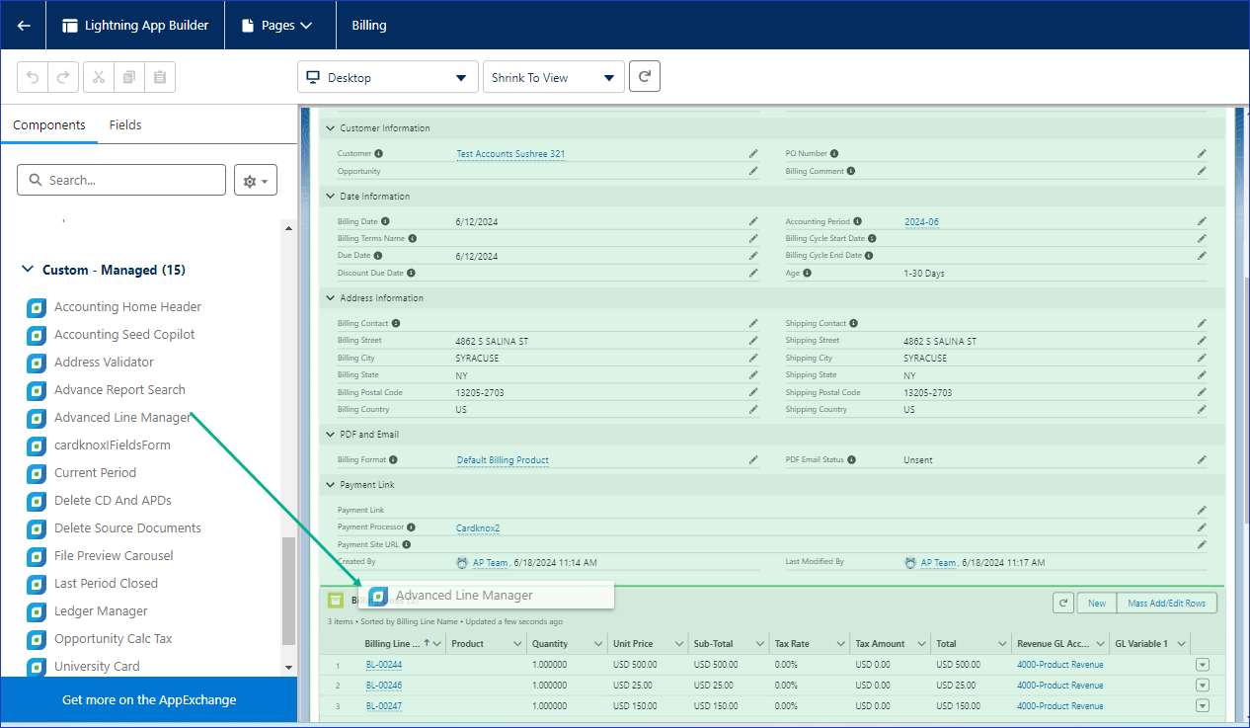Click refresh icon in Billing Lines list
Screen dimensions: 1250x728
coord(1063,603)
